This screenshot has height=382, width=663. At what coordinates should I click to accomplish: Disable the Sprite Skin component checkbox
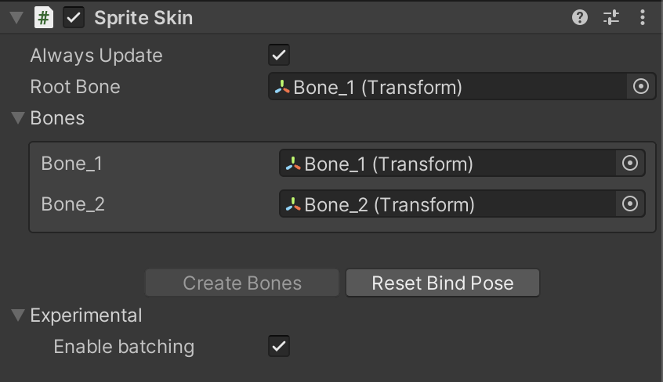(x=74, y=18)
